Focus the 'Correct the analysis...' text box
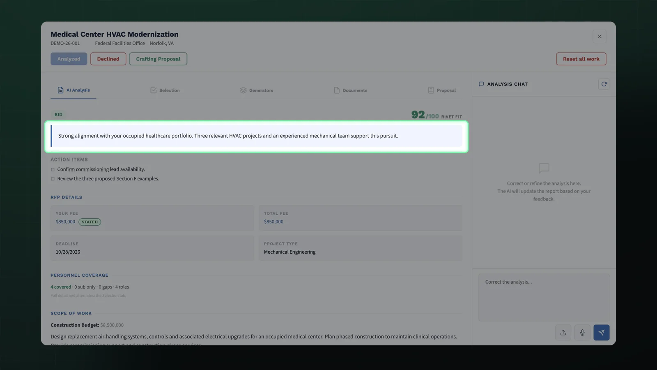Viewport: 657px width, 370px height. click(544, 297)
